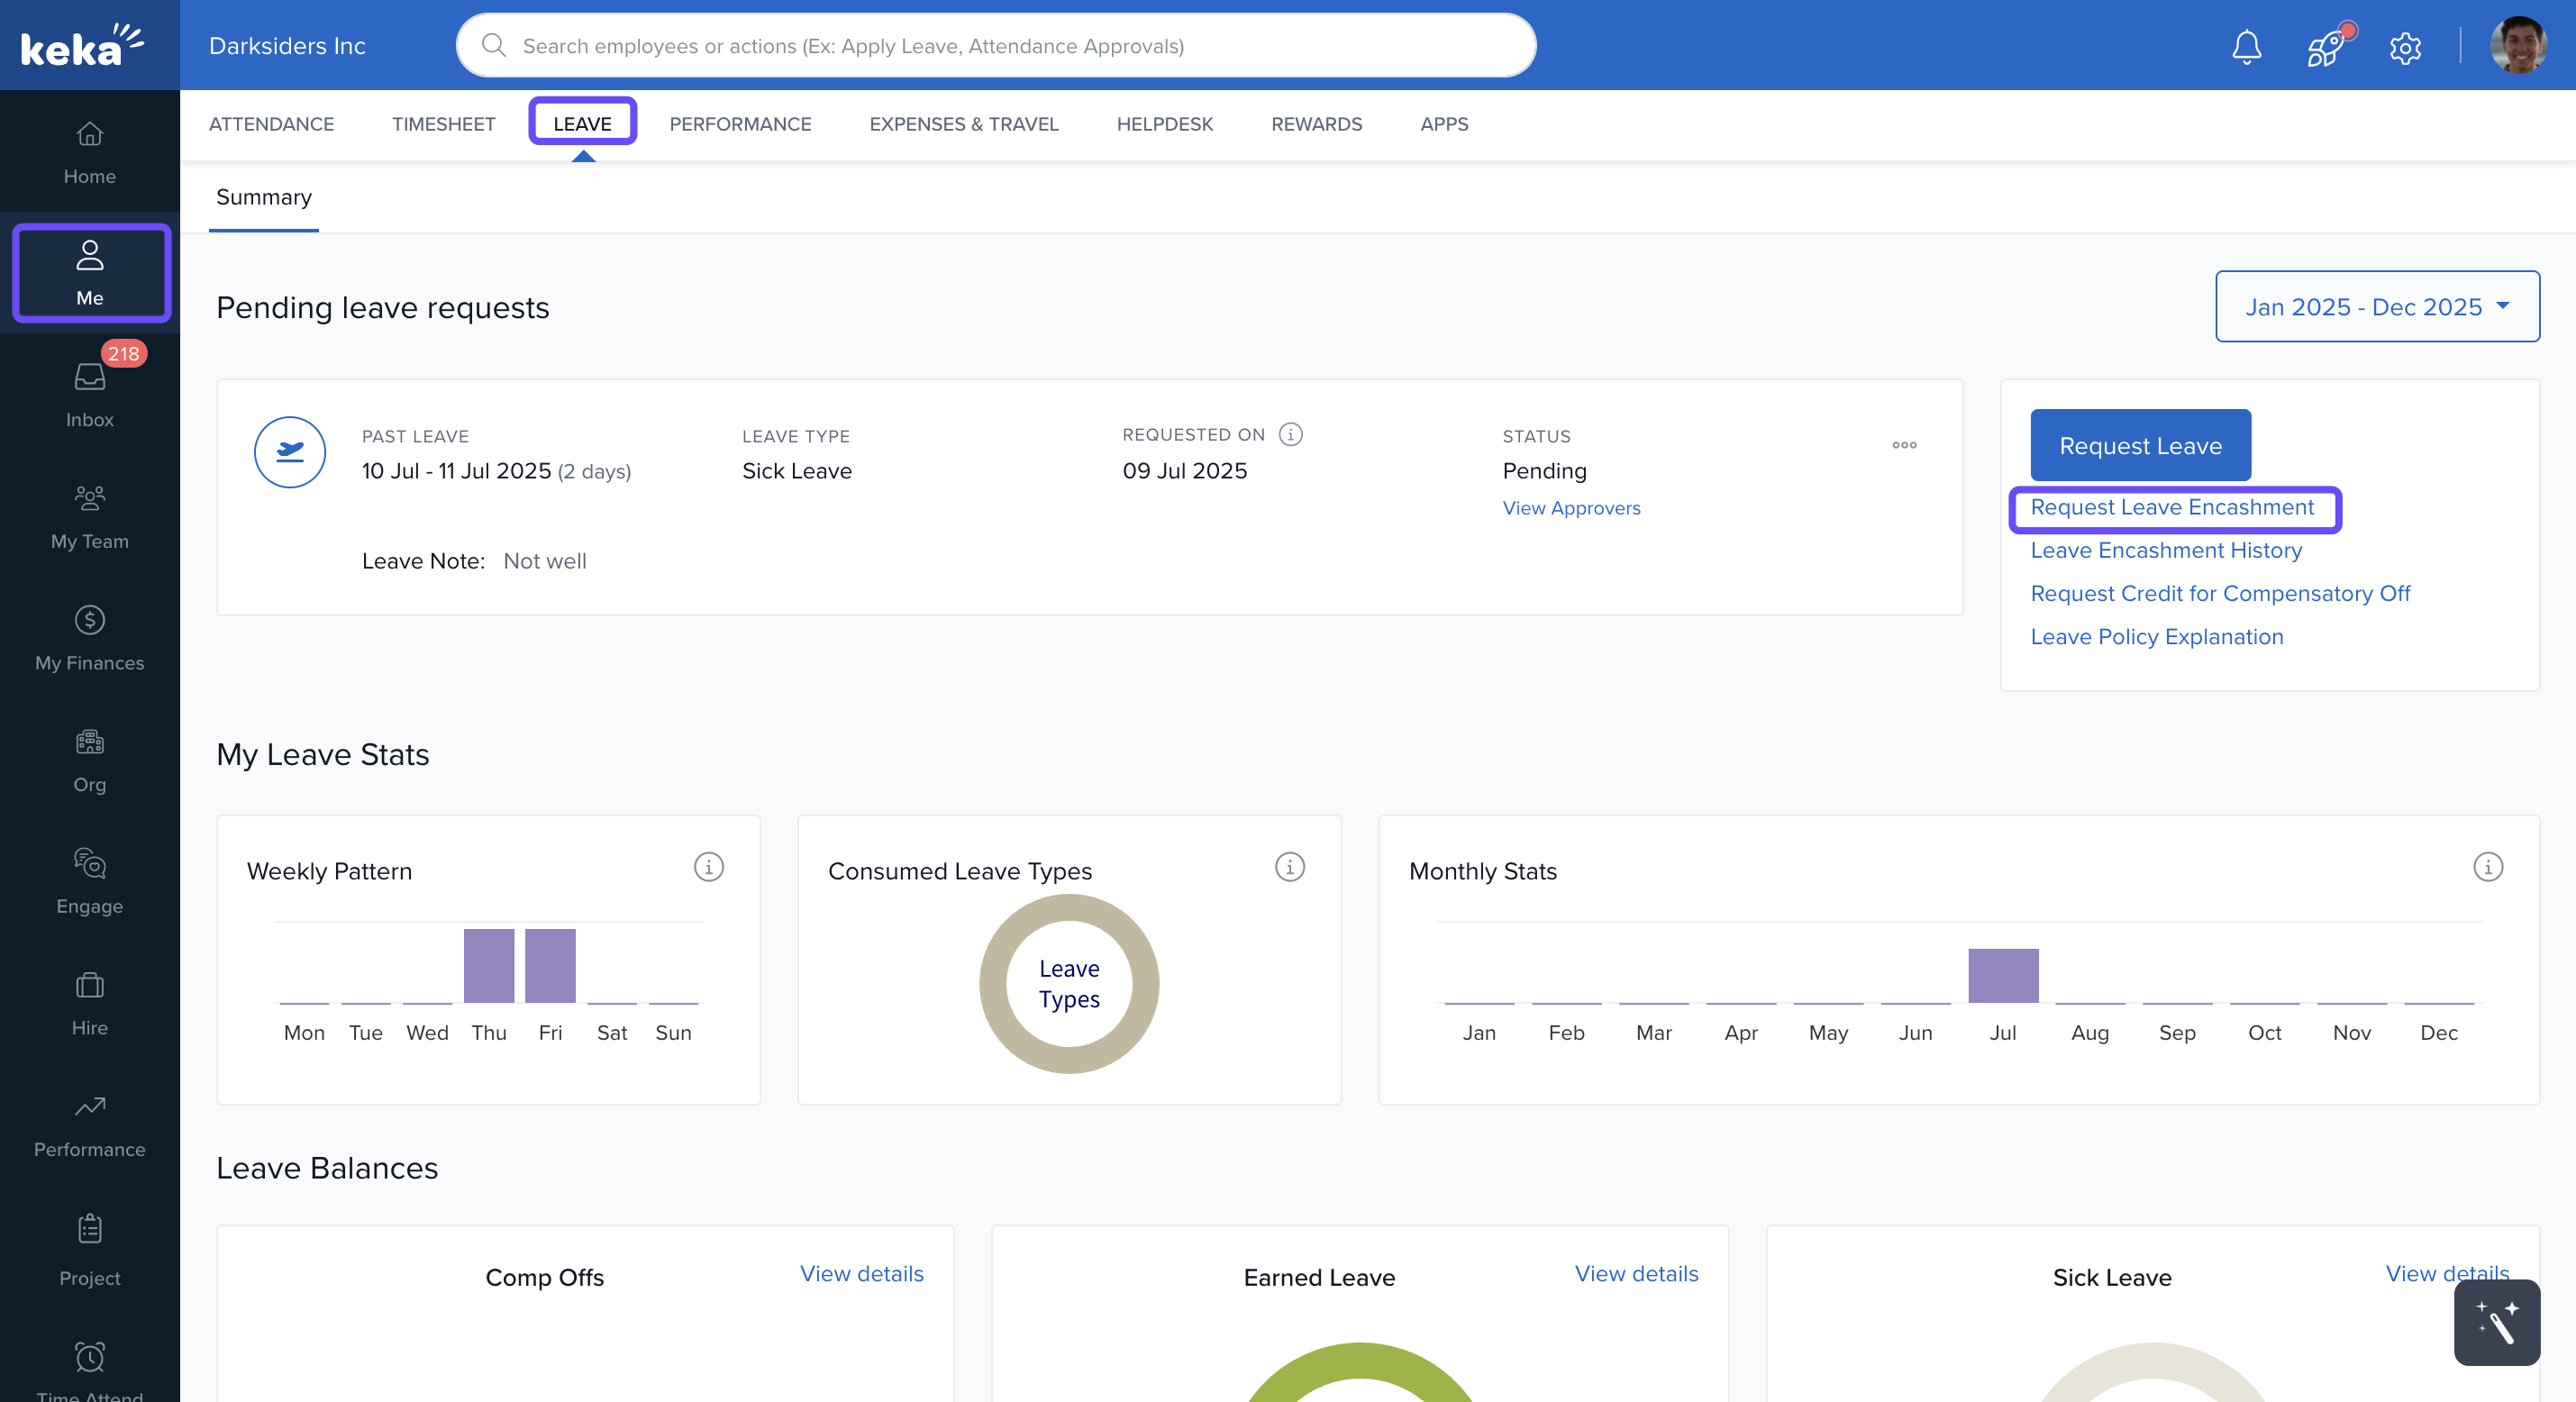Open the notifications bell icon
This screenshot has height=1402, width=2576.
tap(2246, 47)
